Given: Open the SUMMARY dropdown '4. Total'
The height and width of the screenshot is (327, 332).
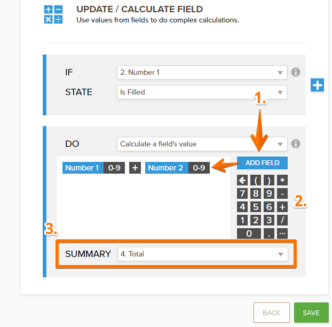Looking at the screenshot, I should (202, 254).
